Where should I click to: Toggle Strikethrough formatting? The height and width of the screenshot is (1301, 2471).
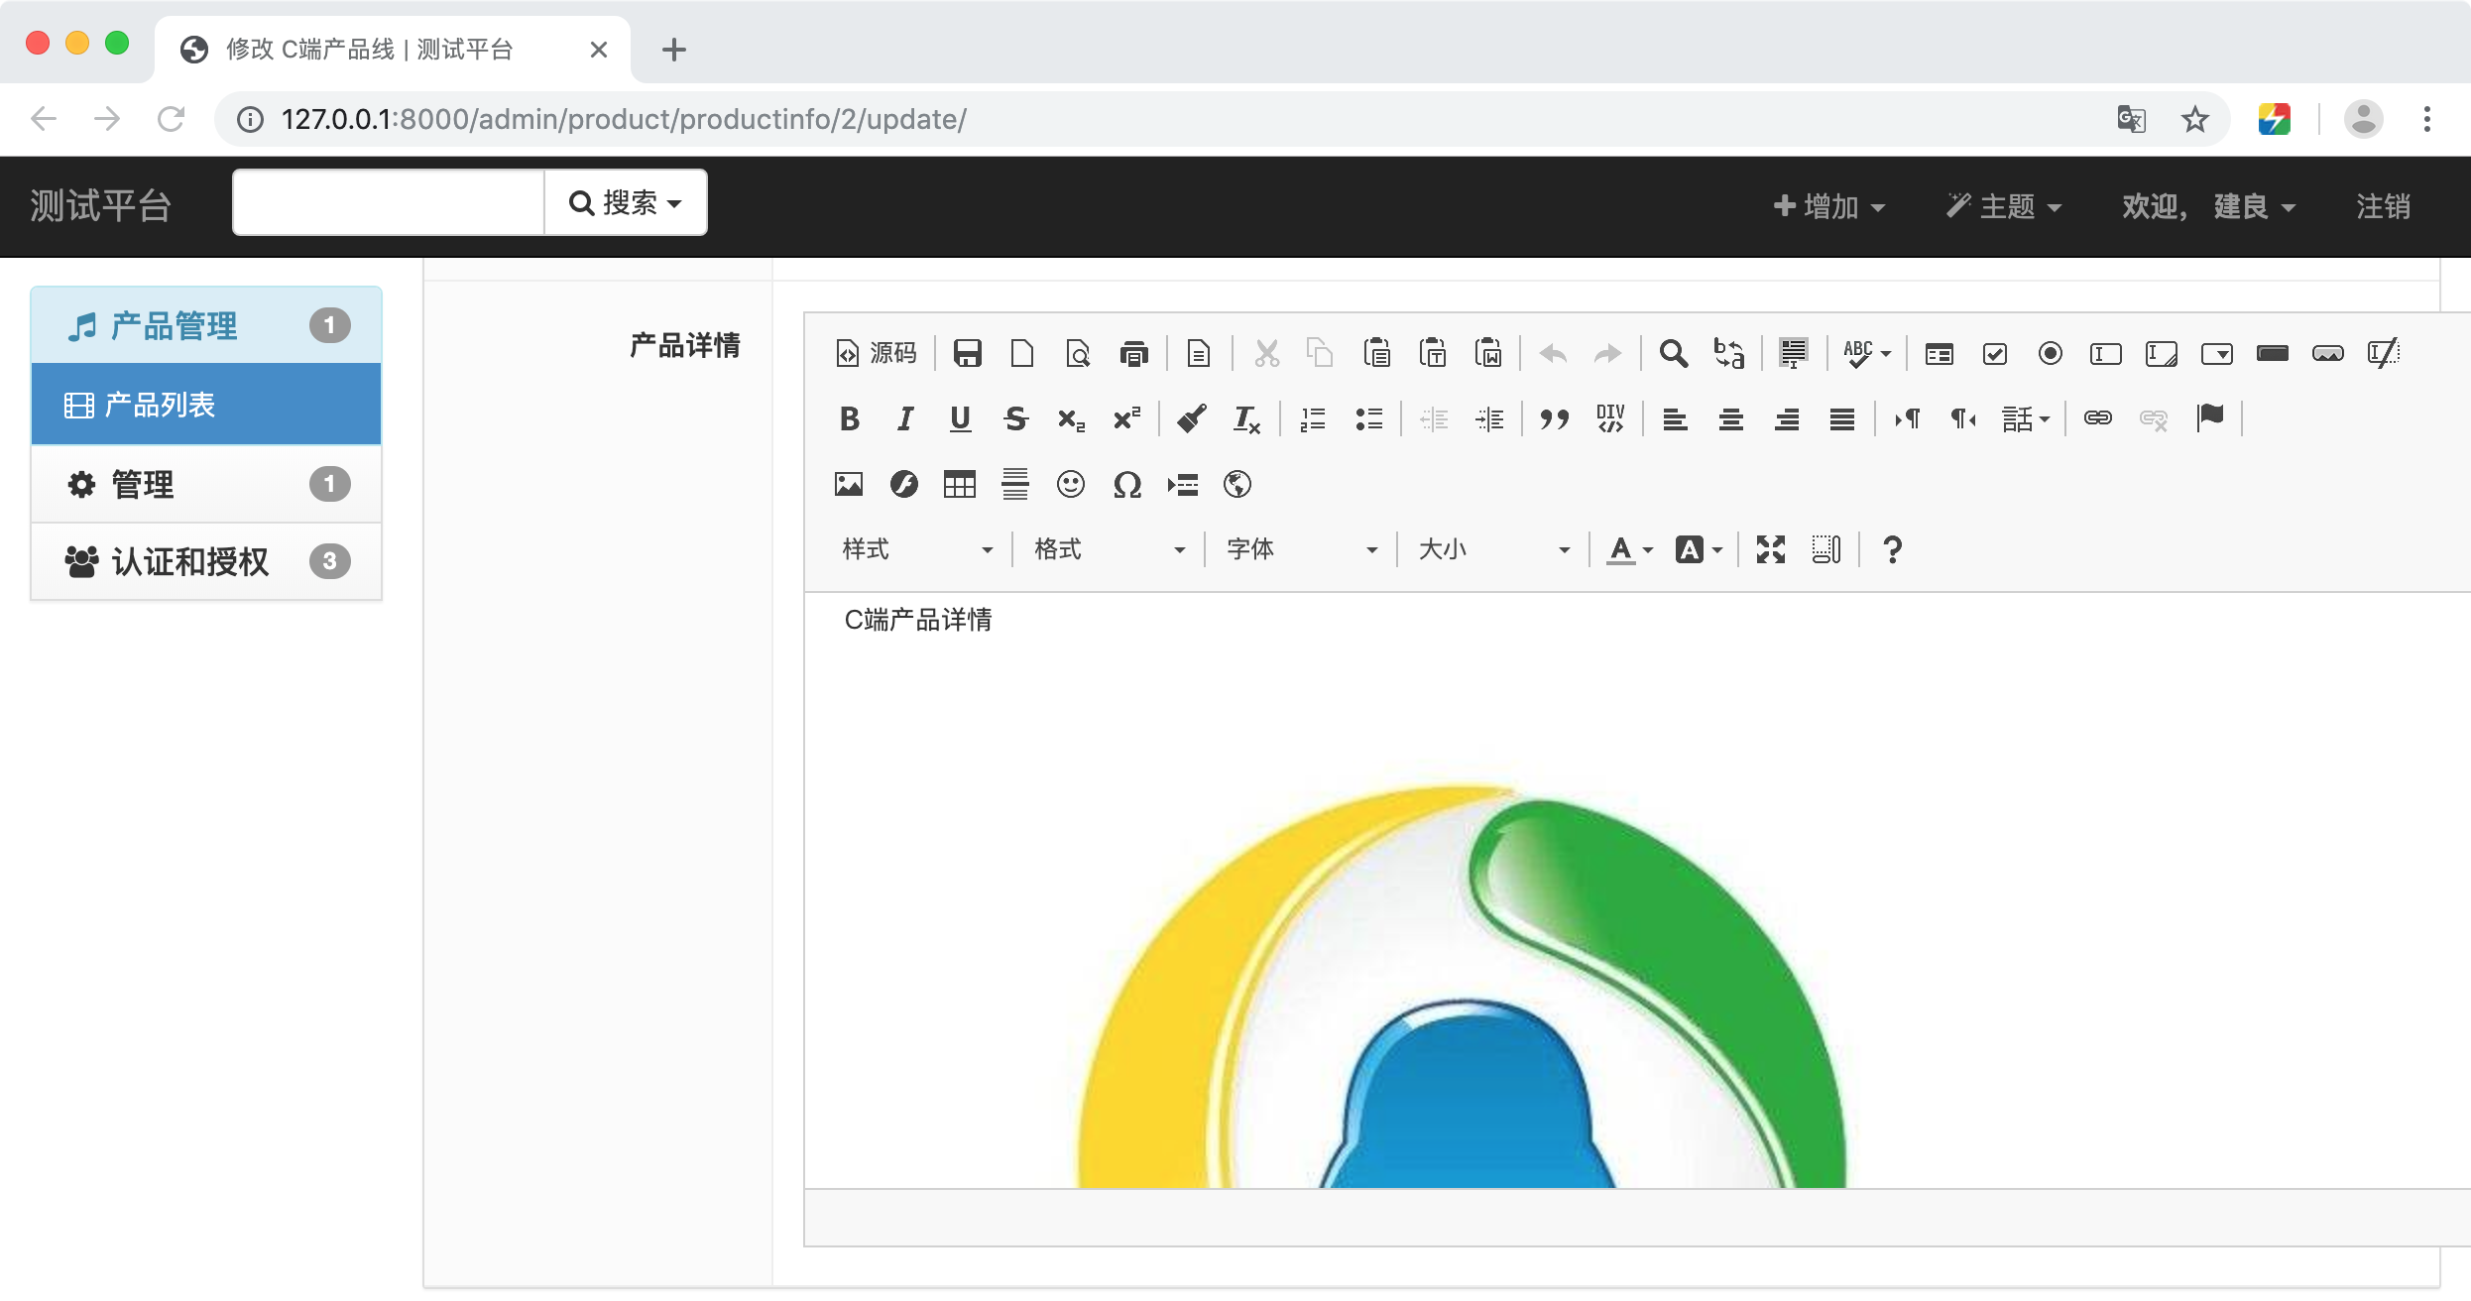[1015, 418]
